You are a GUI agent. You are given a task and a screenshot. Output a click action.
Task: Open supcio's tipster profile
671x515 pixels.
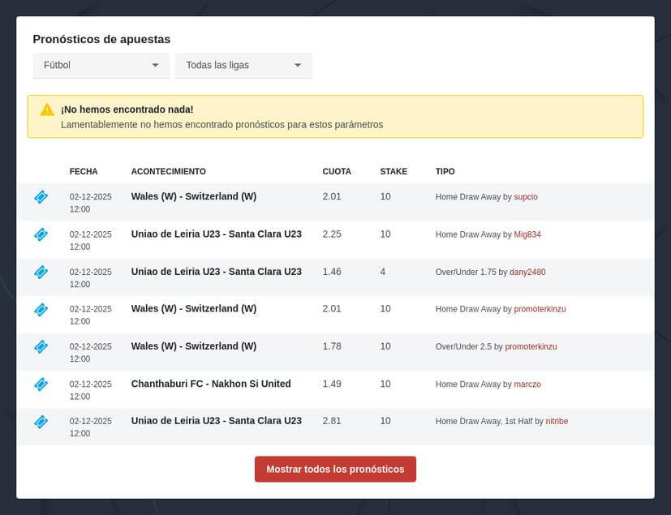tap(526, 196)
